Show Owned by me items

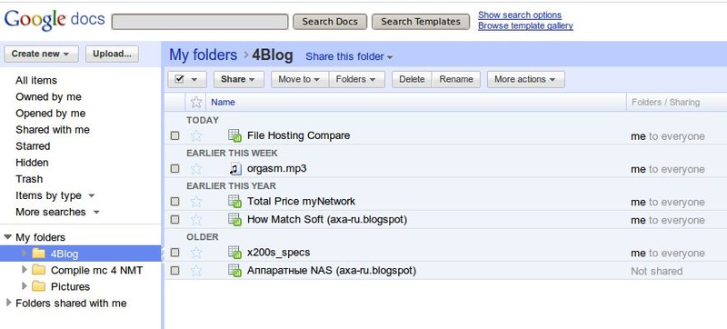pyautogui.click(x=48, y=97)
